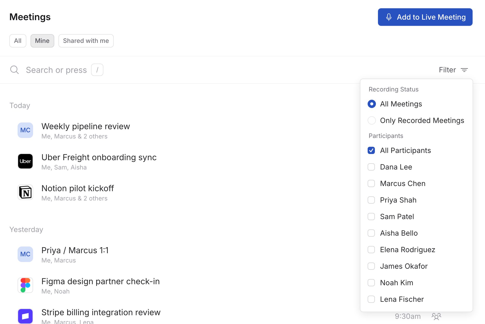Open Uber Freight onboarding sync meeting

click(x=99, y=157)
